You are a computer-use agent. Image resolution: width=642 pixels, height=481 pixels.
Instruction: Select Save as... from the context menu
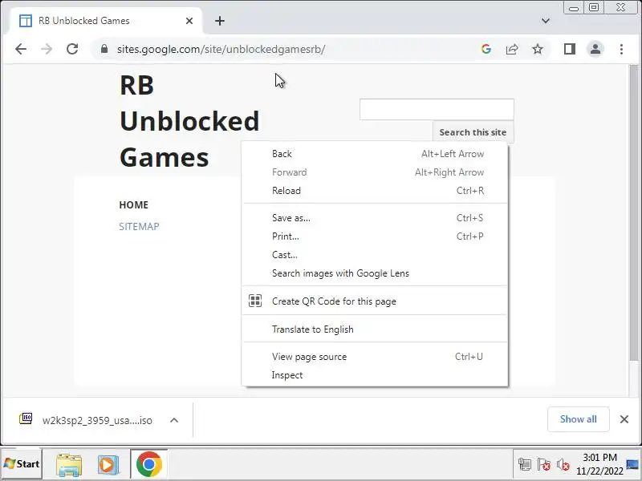(375, 218)
